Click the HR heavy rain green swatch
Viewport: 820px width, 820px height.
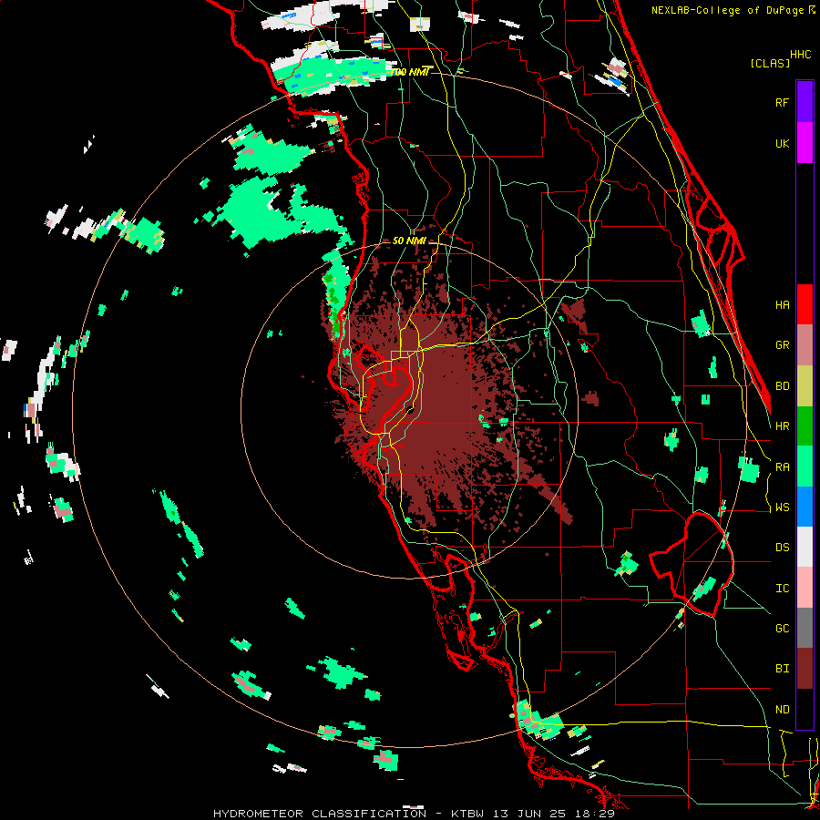(805, 425)
